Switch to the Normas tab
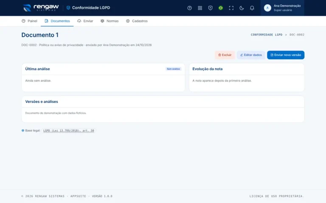This screenshot has width=326, height=203. pos(110,21)
